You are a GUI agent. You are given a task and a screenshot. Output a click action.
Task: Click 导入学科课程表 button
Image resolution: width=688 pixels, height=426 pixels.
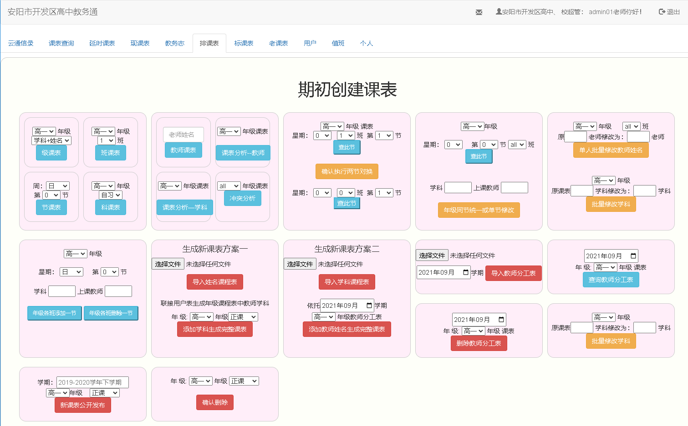coord(347,282)
